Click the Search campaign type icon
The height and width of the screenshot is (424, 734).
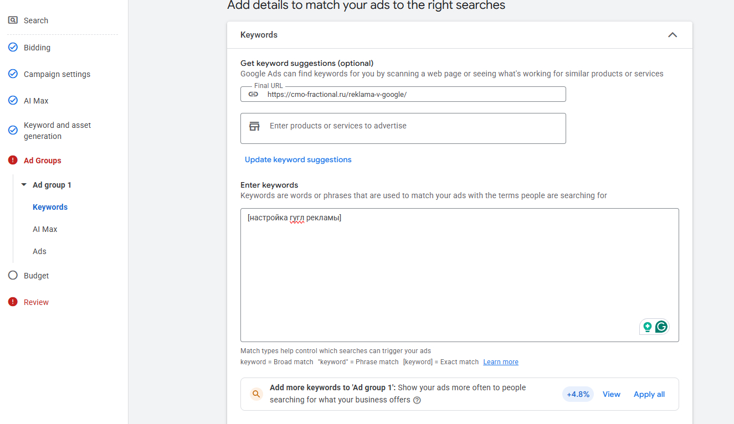pos(13,20)
